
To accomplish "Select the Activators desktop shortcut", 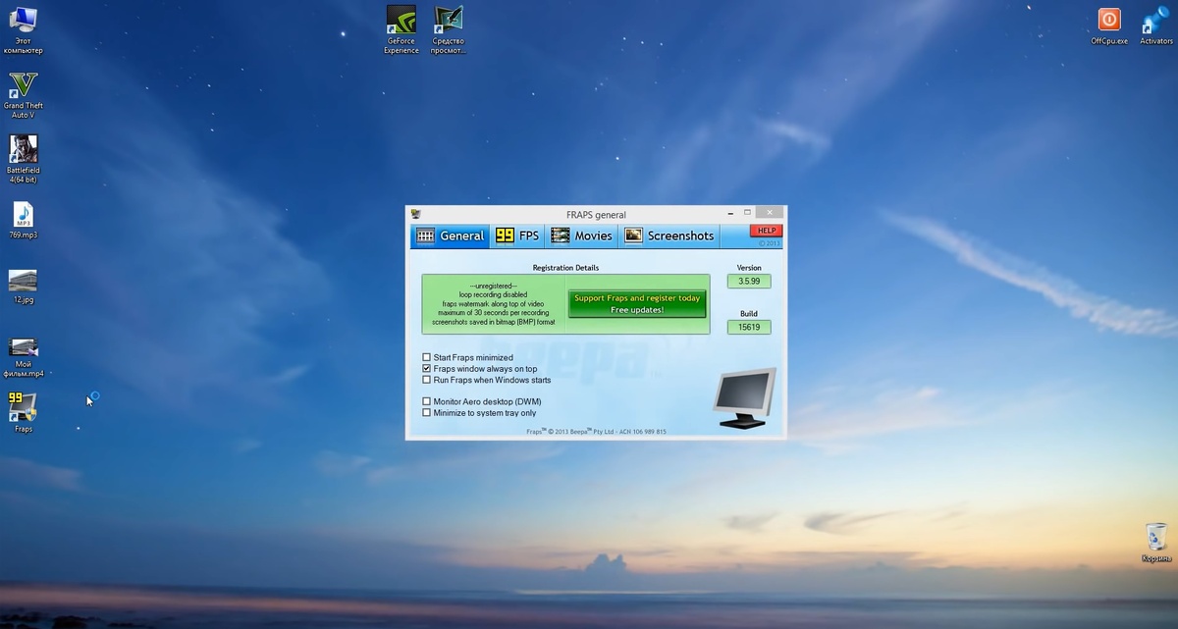I will pyautogui.click(x=1155, y=26).
